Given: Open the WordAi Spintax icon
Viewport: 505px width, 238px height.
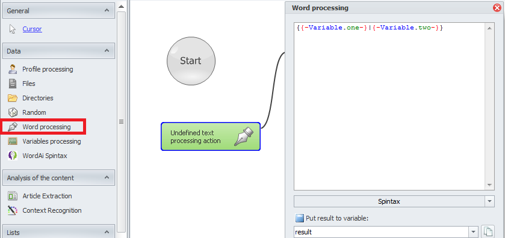Looking at the screenshot, I should point(13,156).
